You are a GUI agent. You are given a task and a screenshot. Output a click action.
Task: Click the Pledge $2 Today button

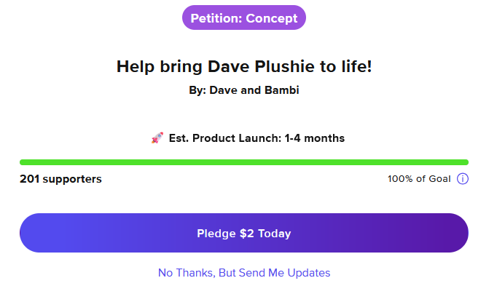243,233
